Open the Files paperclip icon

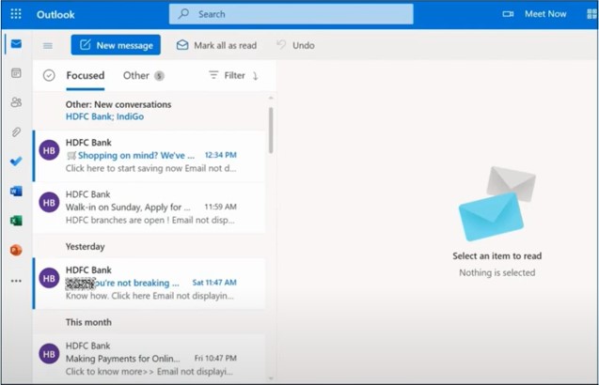click(x=16, y=132)
